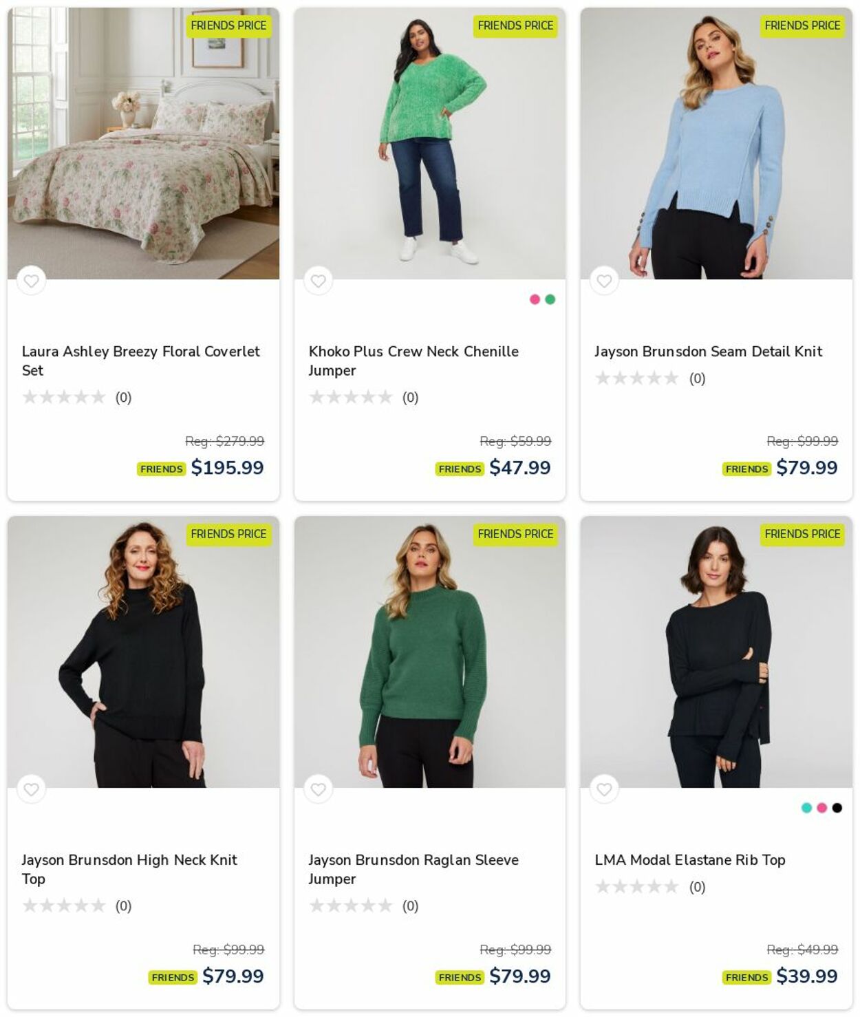View the blue seam detail knit photo
This screenshot has width=860, height=1017.
(x=716, y=143)
